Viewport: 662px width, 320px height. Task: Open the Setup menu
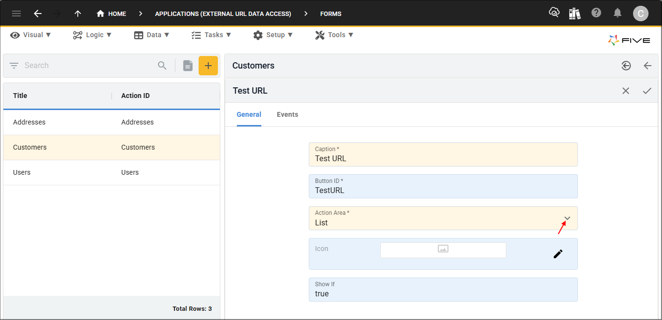click(273, 35)
